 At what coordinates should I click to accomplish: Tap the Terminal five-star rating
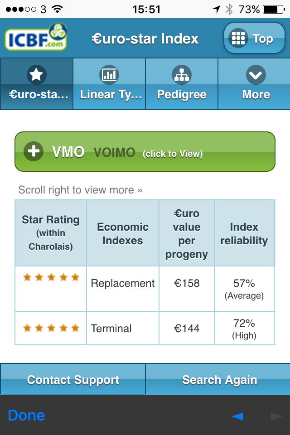51,328
